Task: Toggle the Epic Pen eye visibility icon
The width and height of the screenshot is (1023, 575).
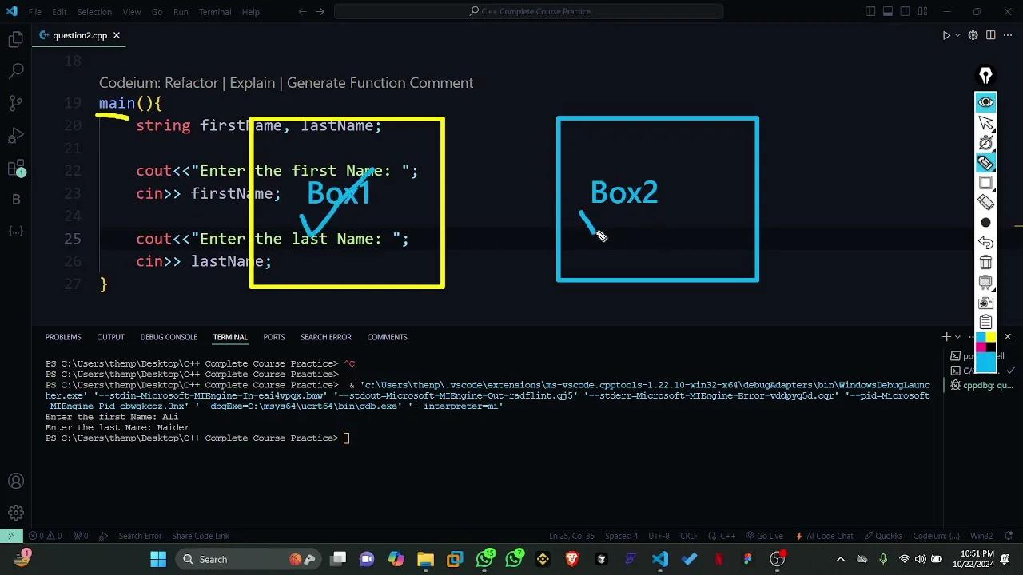Action: tap(985, 101)
